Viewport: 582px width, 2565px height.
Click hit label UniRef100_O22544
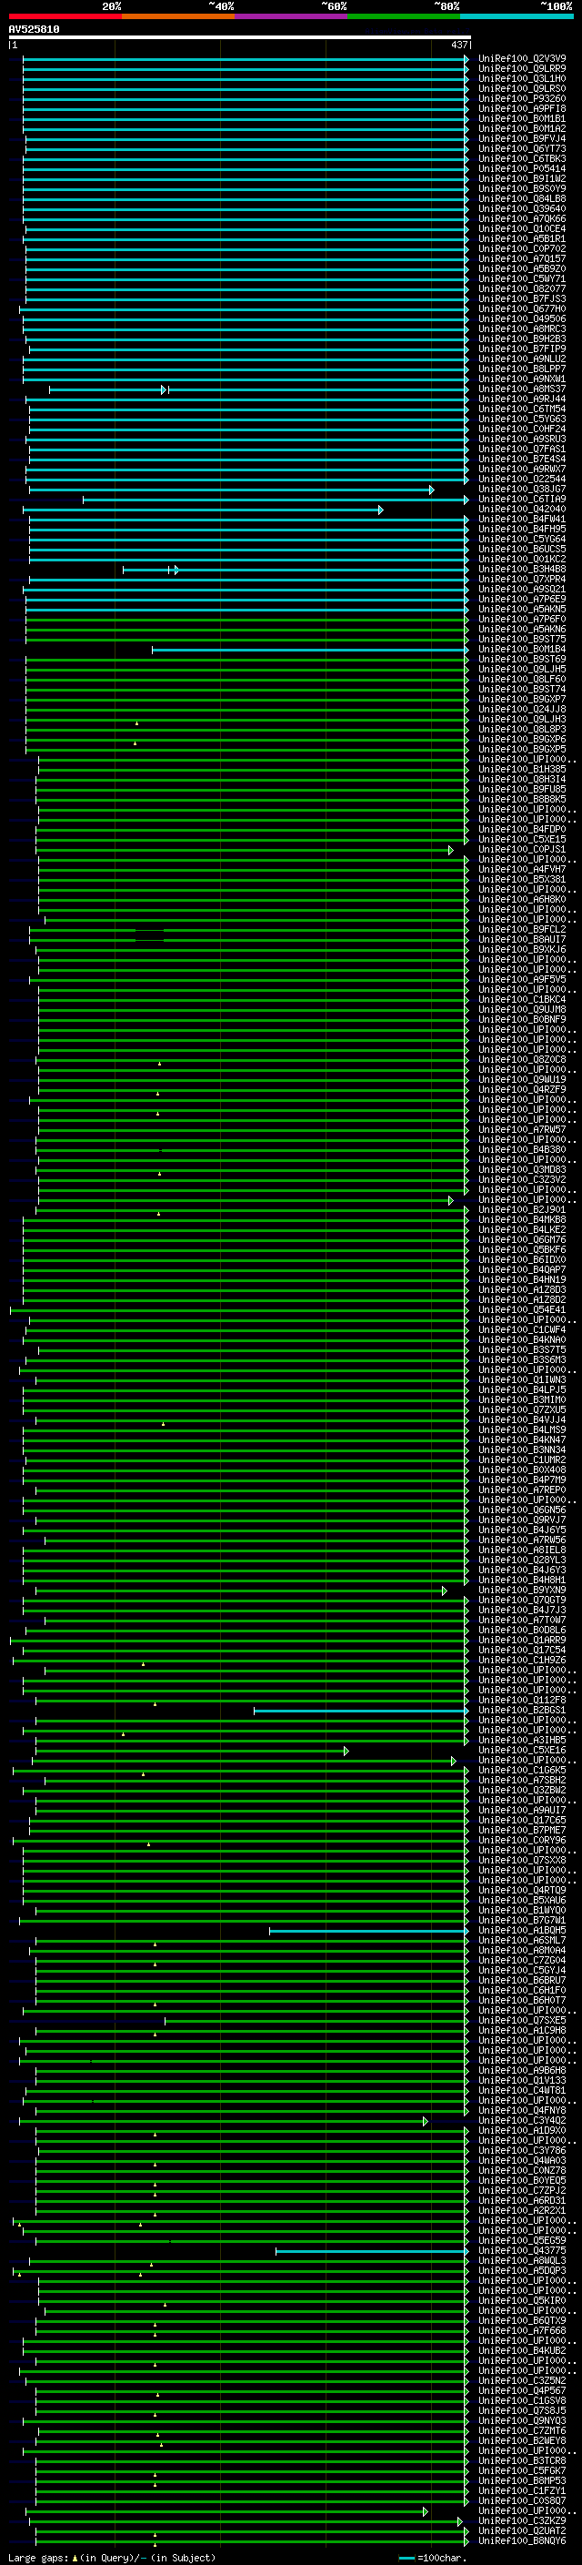[x=522, y=479]
